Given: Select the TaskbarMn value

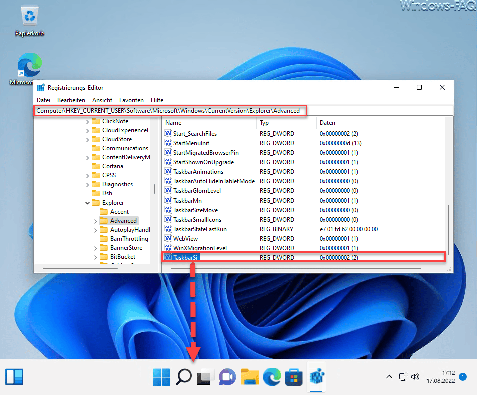Looking at the screenshot, I should (187, 200).
